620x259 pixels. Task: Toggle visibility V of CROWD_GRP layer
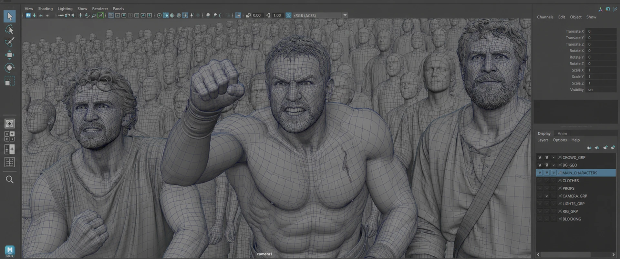tap(540, 157)
